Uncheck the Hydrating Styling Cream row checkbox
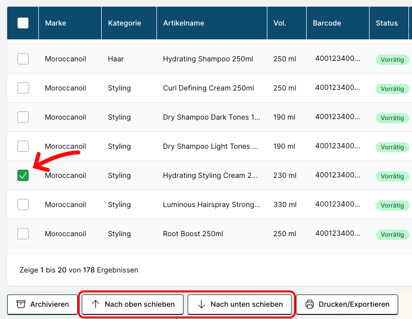The width and height of the screenshot is (412, 319). pyautogui.click(x=23, y=175)
